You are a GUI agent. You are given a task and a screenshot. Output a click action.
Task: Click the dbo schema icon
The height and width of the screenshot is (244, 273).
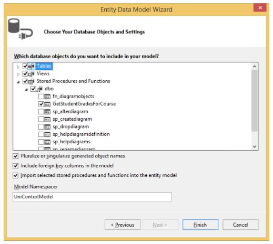[x=39, y=89]
